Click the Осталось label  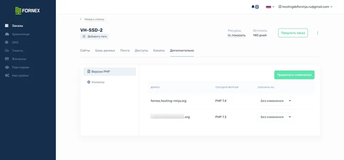coord(260,30)
